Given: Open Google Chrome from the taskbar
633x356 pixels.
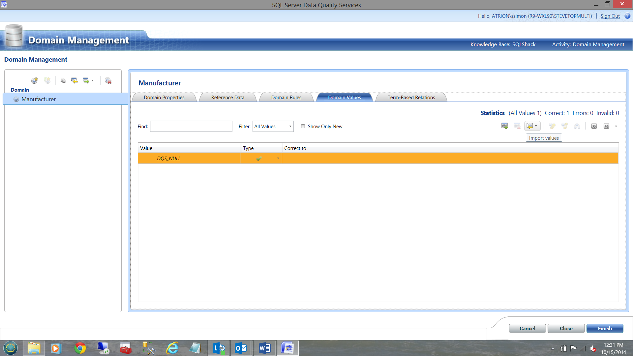Looking at the screenshot, I should click(x=80, y=348).
